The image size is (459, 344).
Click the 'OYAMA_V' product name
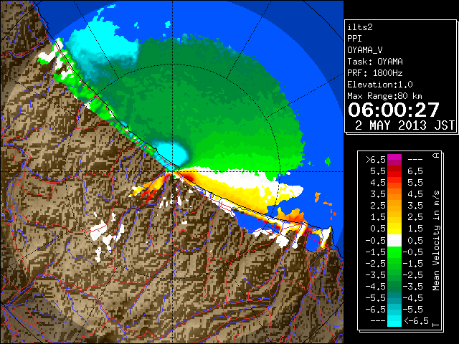coord(365,50)
